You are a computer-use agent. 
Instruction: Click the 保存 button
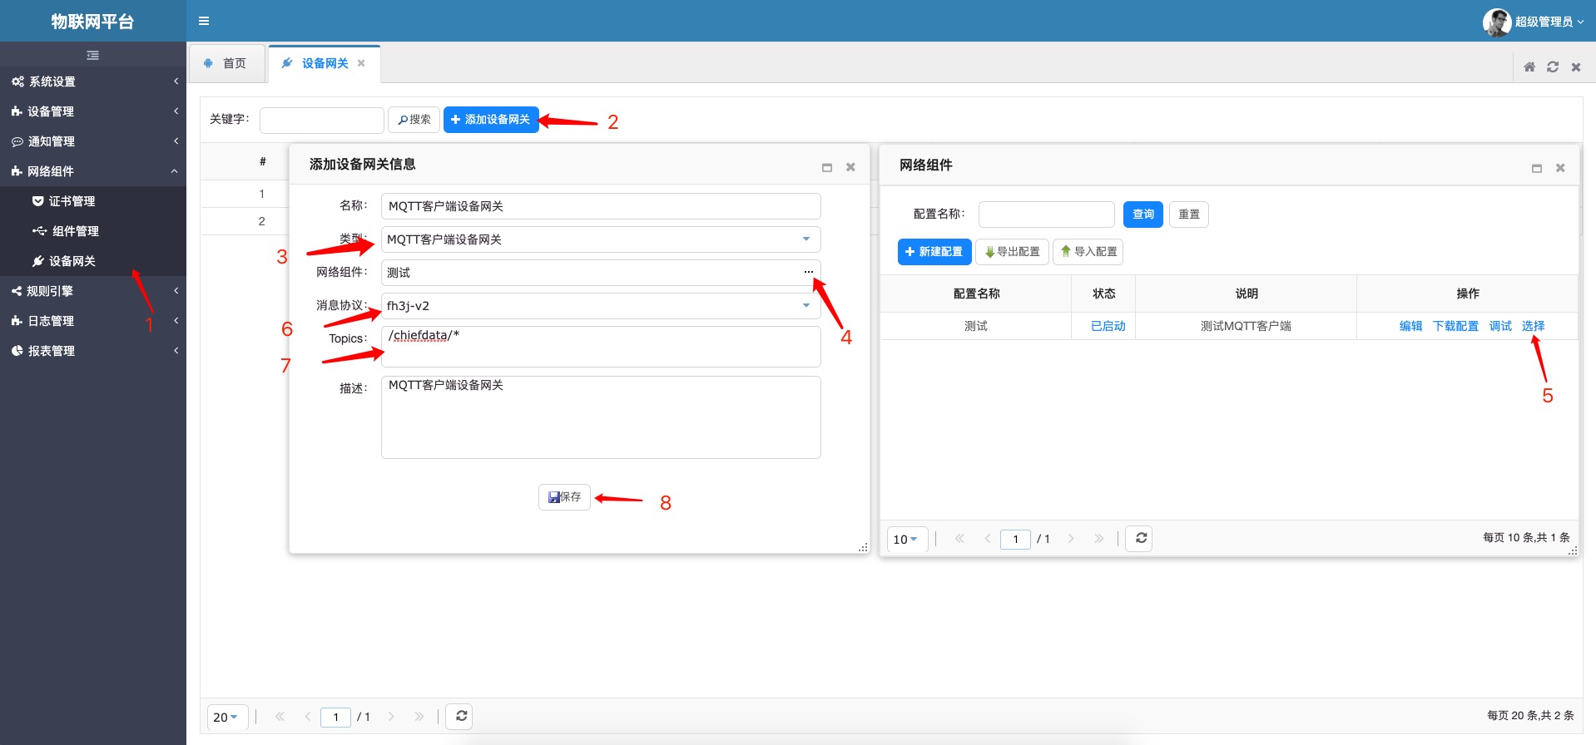coord(564,497)
